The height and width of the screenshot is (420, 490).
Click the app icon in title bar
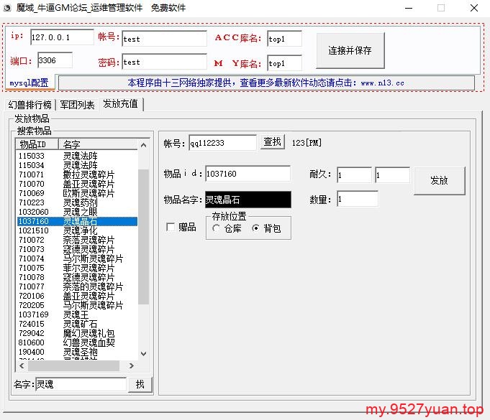pyautogui.click(x=7, y=8)
